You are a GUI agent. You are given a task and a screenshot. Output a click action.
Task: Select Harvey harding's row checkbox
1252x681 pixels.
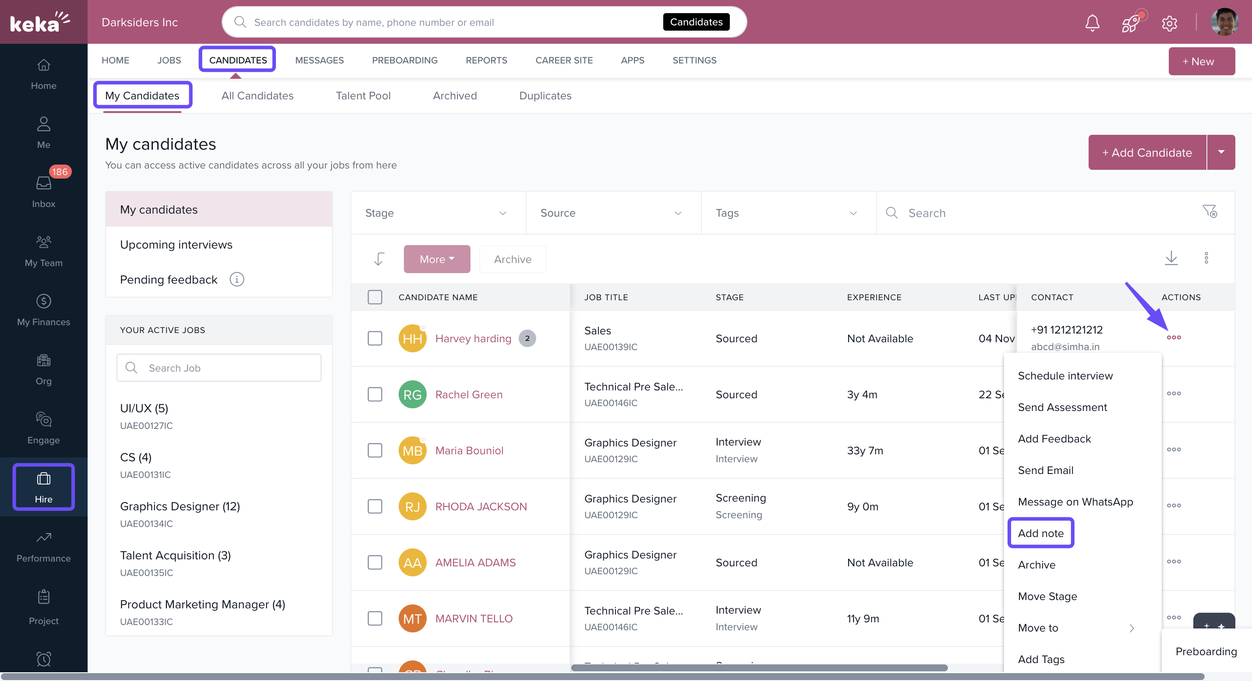pos(375,339)
